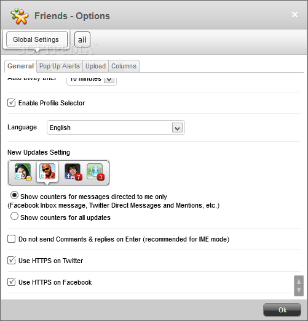
Task: Confirm settings with the Ok button
Action: tap(282, 310)
